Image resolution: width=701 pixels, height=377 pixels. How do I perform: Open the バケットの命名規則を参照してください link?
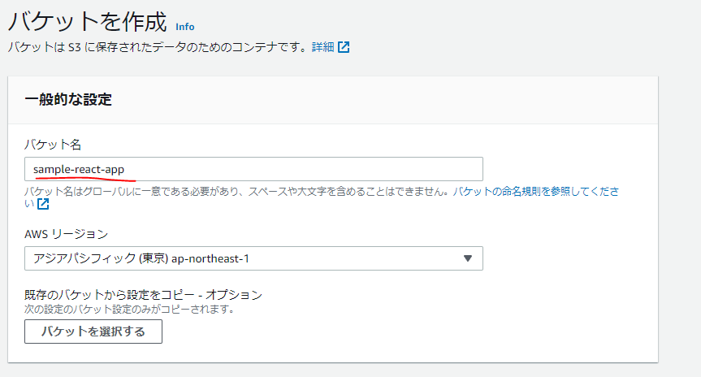coord(536,192)
